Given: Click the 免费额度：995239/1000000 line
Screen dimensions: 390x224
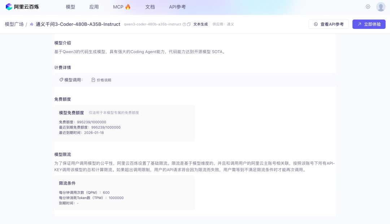Looking at the screenshot, I should coord(83,122).
